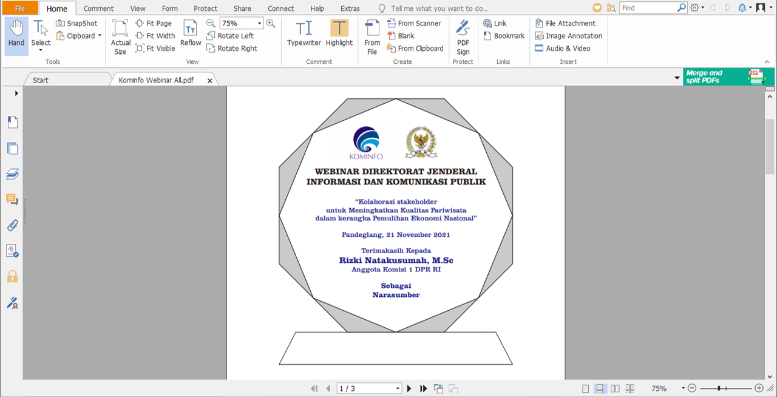This screenshot has width=777, height=397.
Task: Open the PDF Sign tool
Action: coord(463,36)
